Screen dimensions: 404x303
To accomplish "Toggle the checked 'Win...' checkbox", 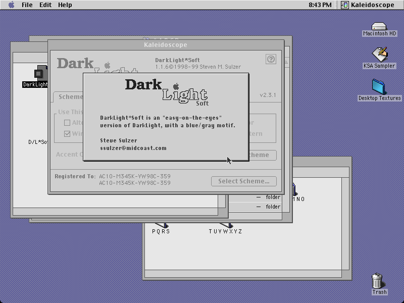I will tap(67, 134).
